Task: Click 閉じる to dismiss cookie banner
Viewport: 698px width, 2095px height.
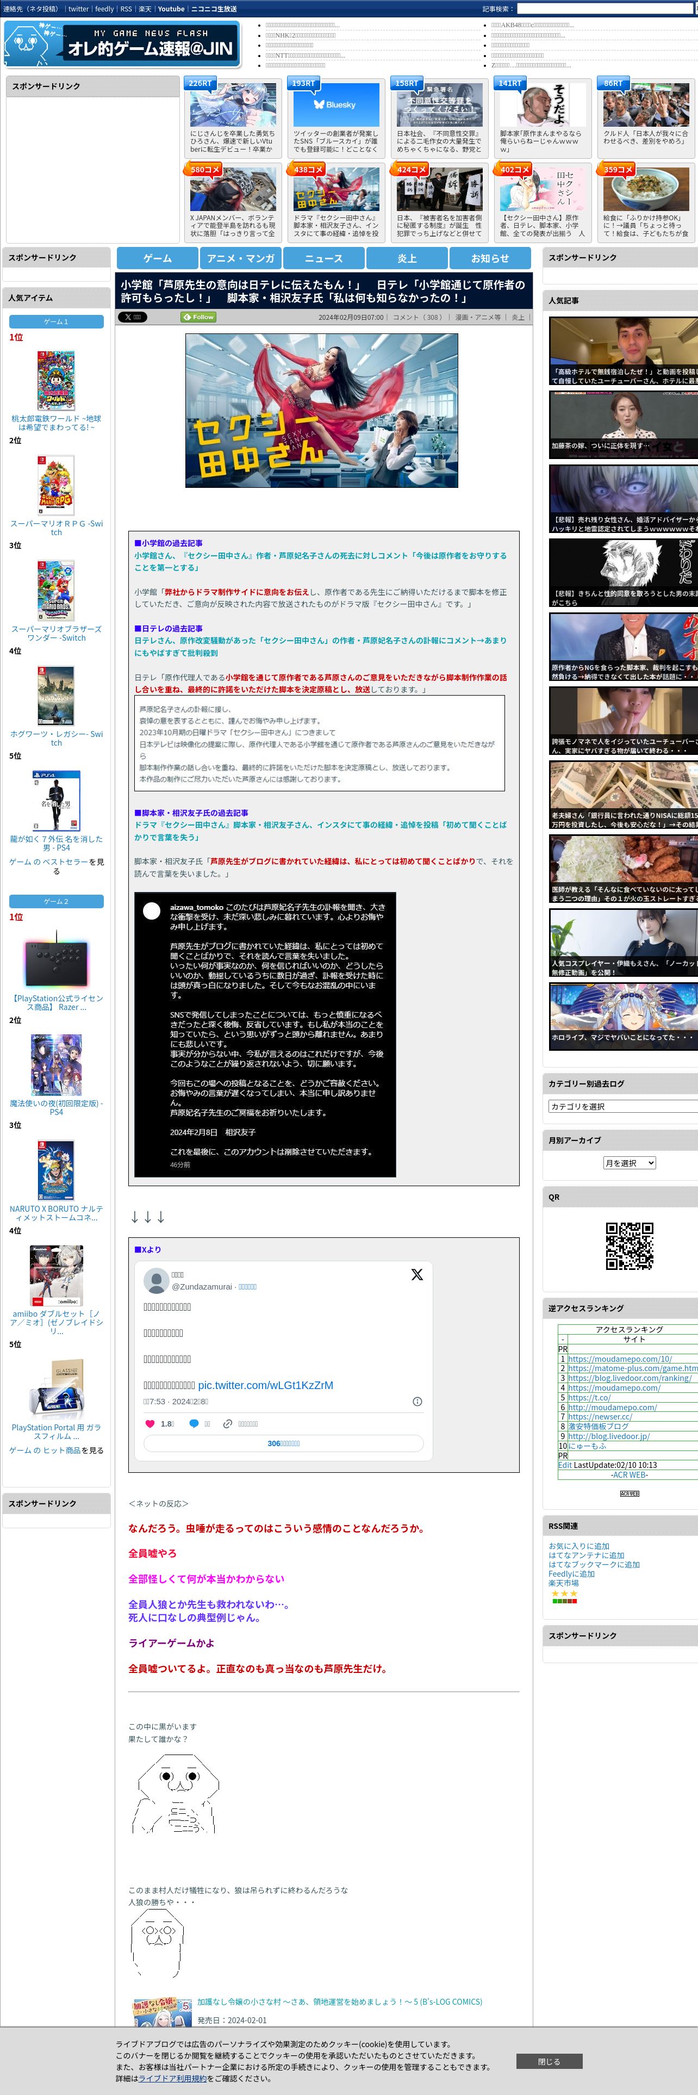Action: pyautogui.click(x=549, y=2061)
